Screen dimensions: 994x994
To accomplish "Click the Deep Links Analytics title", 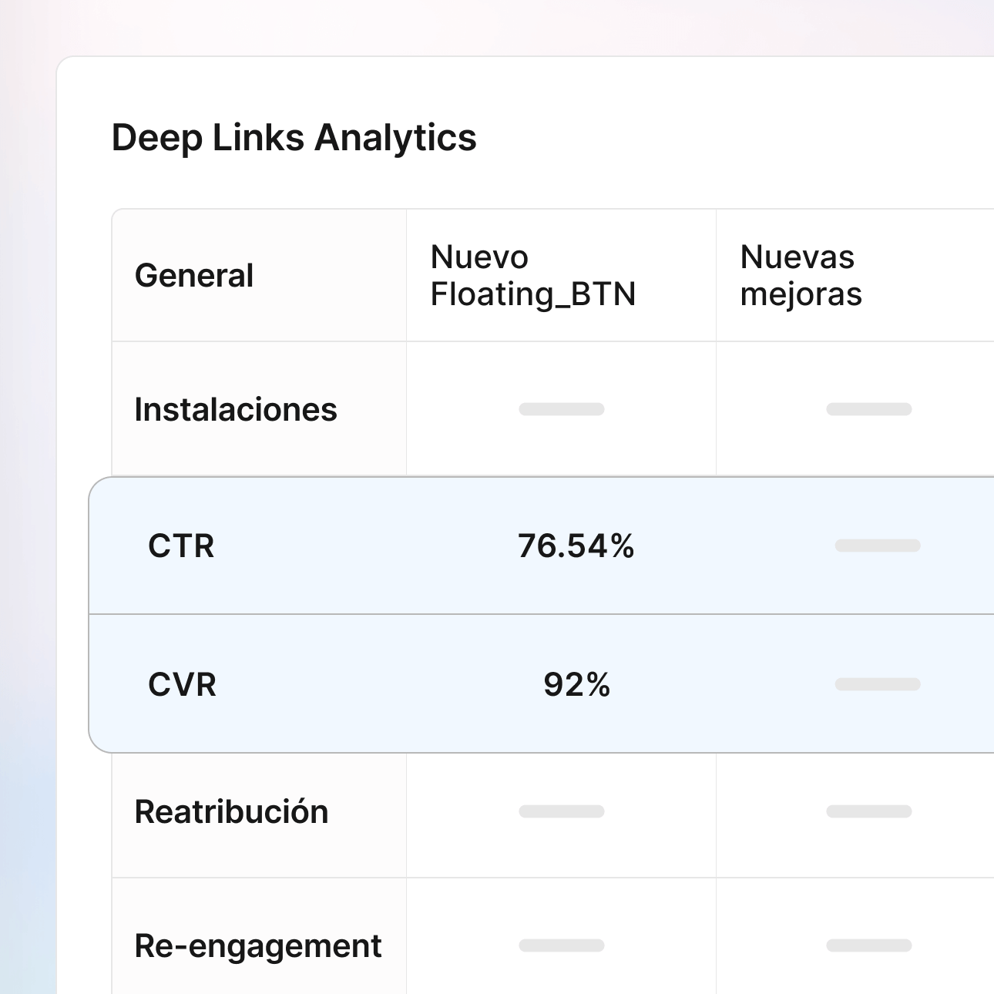I will pos(294,139).
